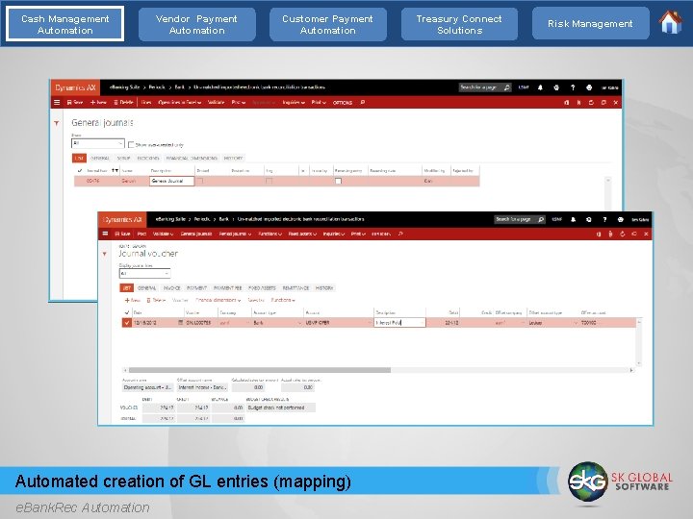This screenshot has height=519, width=693.
Task: Expand Print menu in General journals window
Action: [x=319, y=103]
